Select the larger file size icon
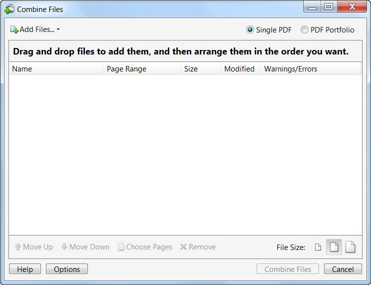 click(350, 247)
